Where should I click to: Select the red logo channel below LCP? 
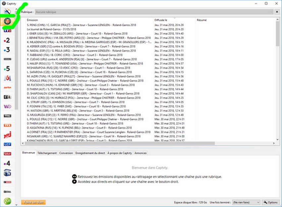7,154
